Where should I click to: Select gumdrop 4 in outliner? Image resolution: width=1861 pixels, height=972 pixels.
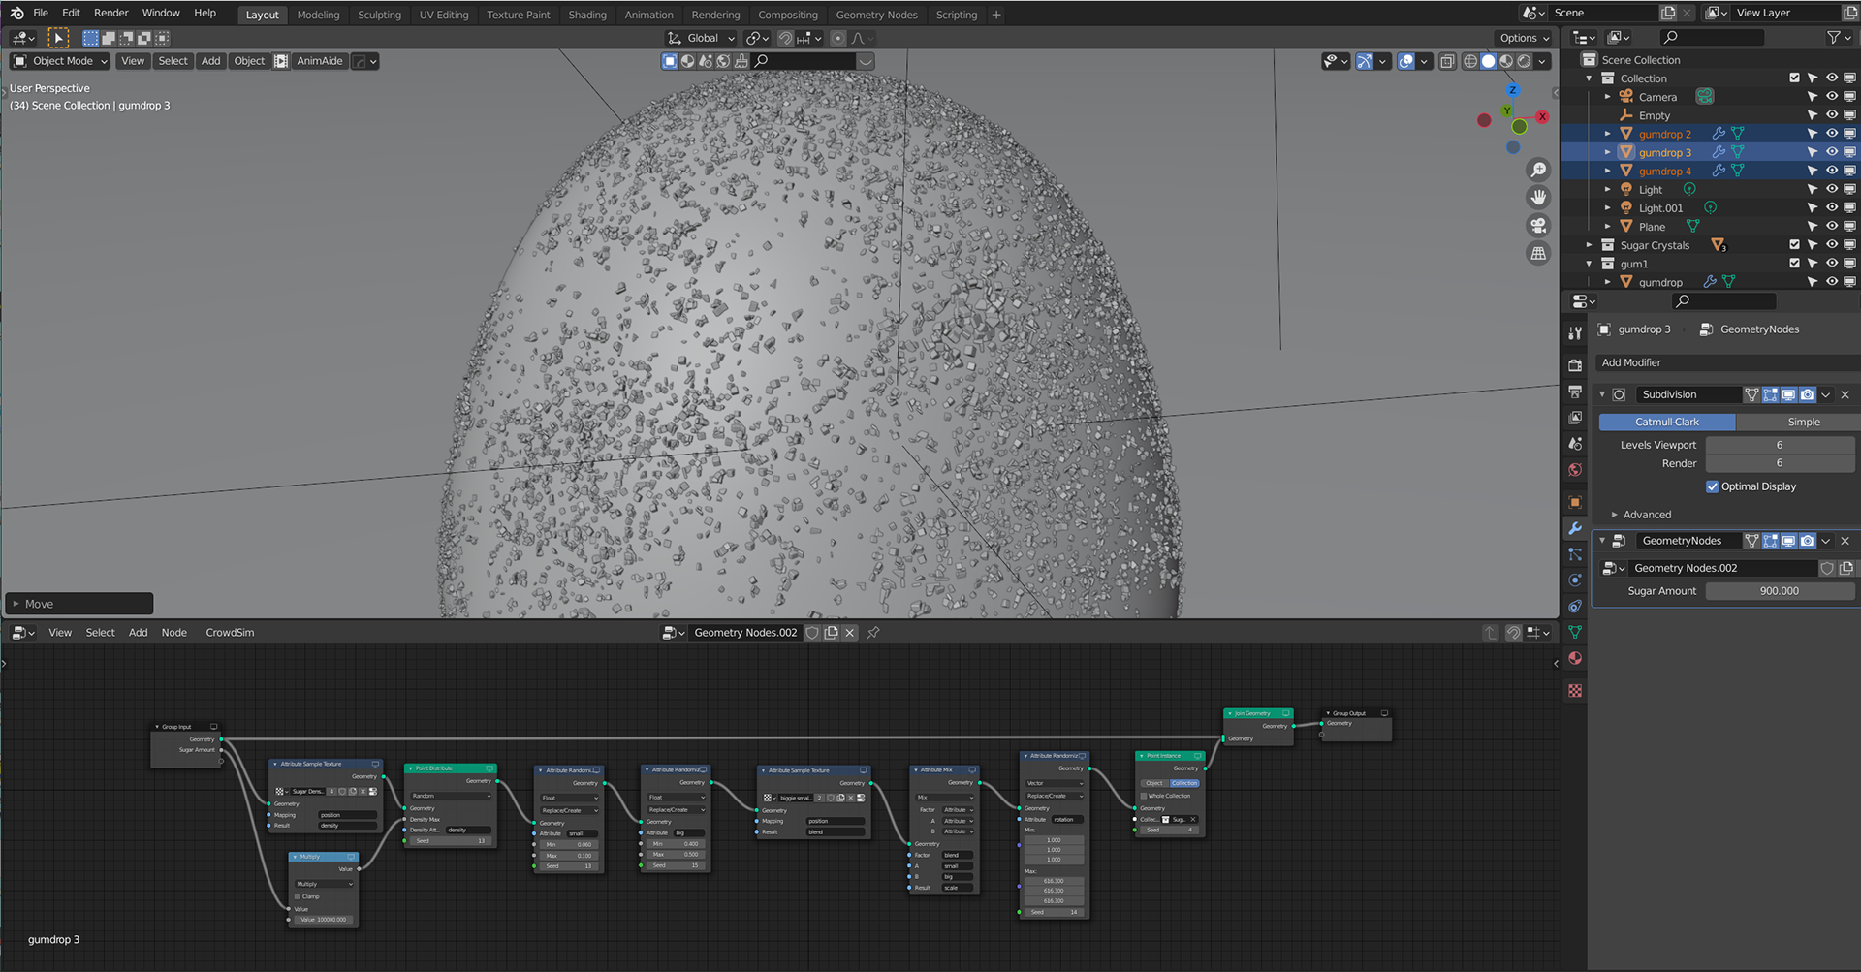[1664, 172]
